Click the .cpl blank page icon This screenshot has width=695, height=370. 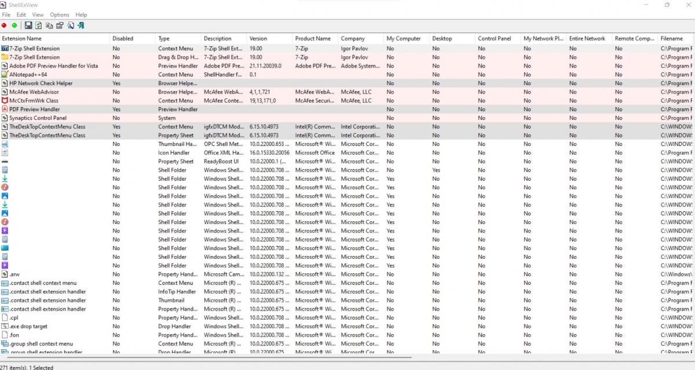pos(5,318)
